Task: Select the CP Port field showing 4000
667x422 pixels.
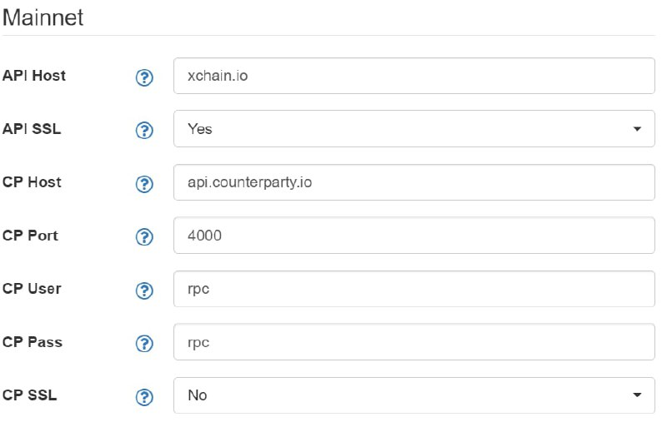Action: pyautogui.click(x=414, y=236)
